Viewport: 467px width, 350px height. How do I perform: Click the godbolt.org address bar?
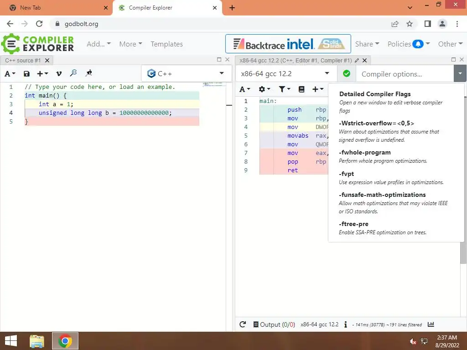tap(220, 24)
